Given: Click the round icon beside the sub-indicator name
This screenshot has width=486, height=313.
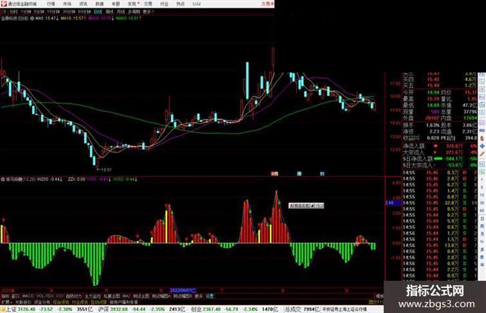Looking at the screenshot, I should (3, 179).
